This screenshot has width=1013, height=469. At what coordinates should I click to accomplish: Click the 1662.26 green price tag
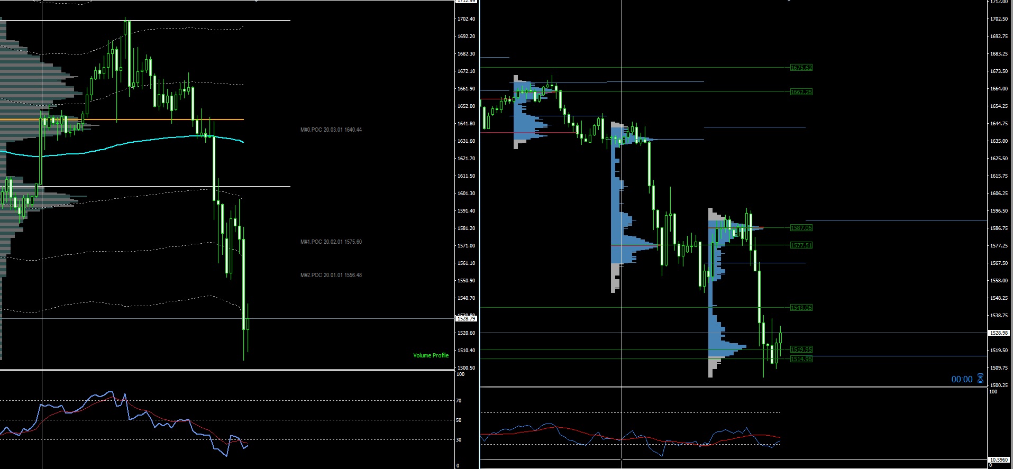[801, 92]
